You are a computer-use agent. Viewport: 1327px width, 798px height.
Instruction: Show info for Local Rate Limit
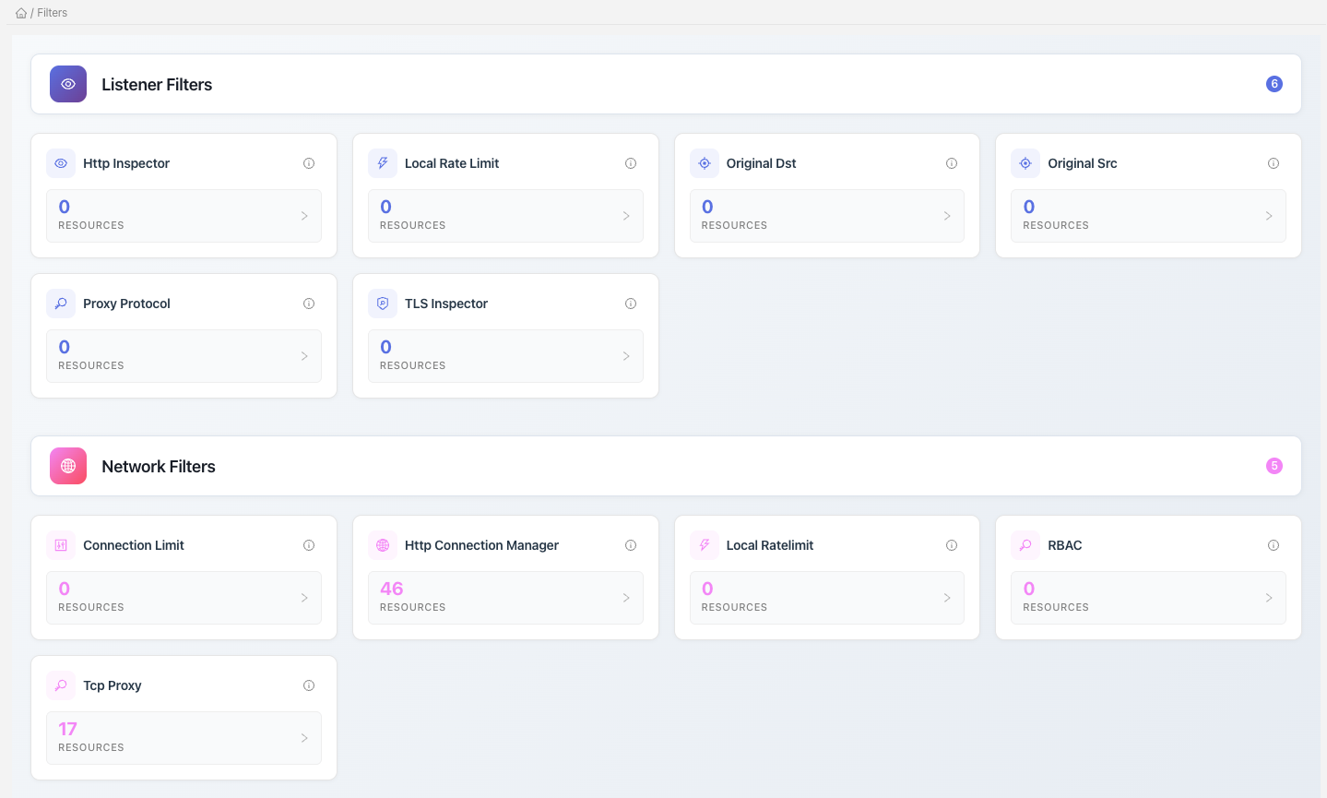pyautogui.click(x=631, y=163)
